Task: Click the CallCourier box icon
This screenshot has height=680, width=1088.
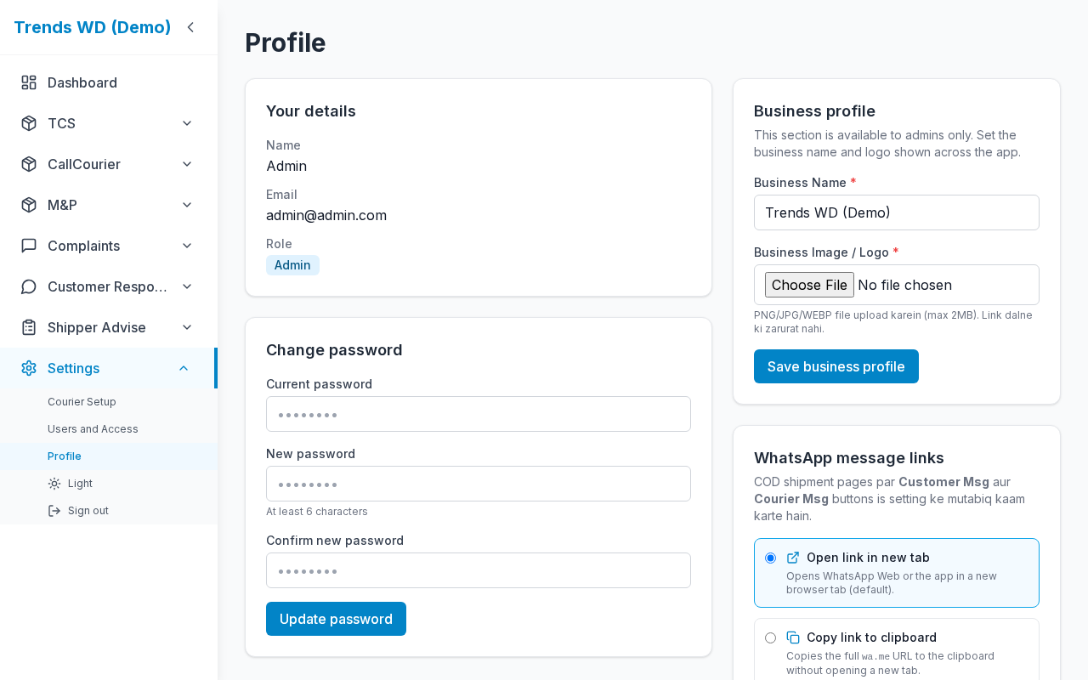Action: [x=29, y=164]
